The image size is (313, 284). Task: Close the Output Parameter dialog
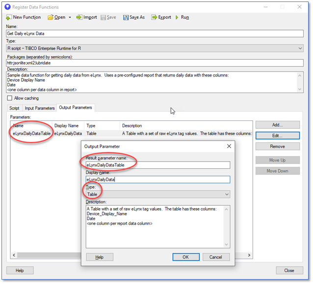click(229, 146)
